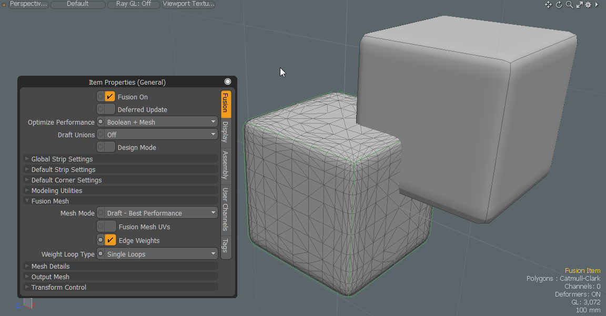
Task: Click the viewport zoom magnifier icon
Action: (x=569, y=4)
